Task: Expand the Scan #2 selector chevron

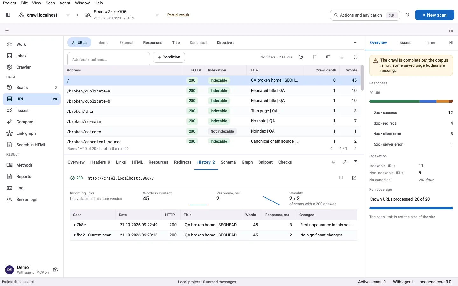Action: tap(157, 15)
